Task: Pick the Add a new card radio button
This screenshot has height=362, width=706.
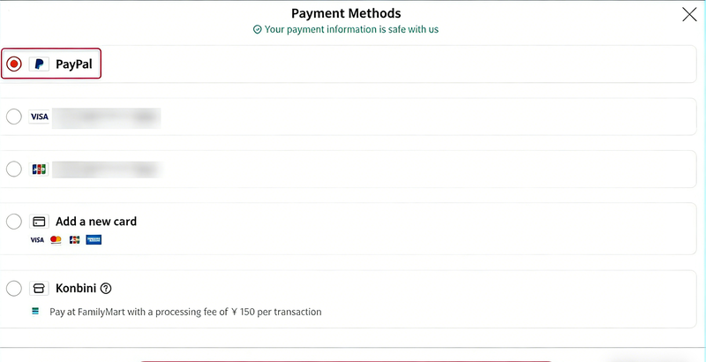Action: coord(14,222)
